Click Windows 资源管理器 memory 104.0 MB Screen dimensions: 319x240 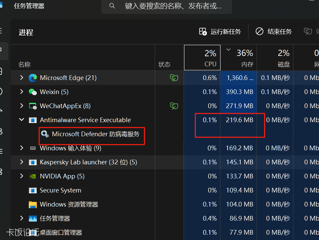[239, 204]
